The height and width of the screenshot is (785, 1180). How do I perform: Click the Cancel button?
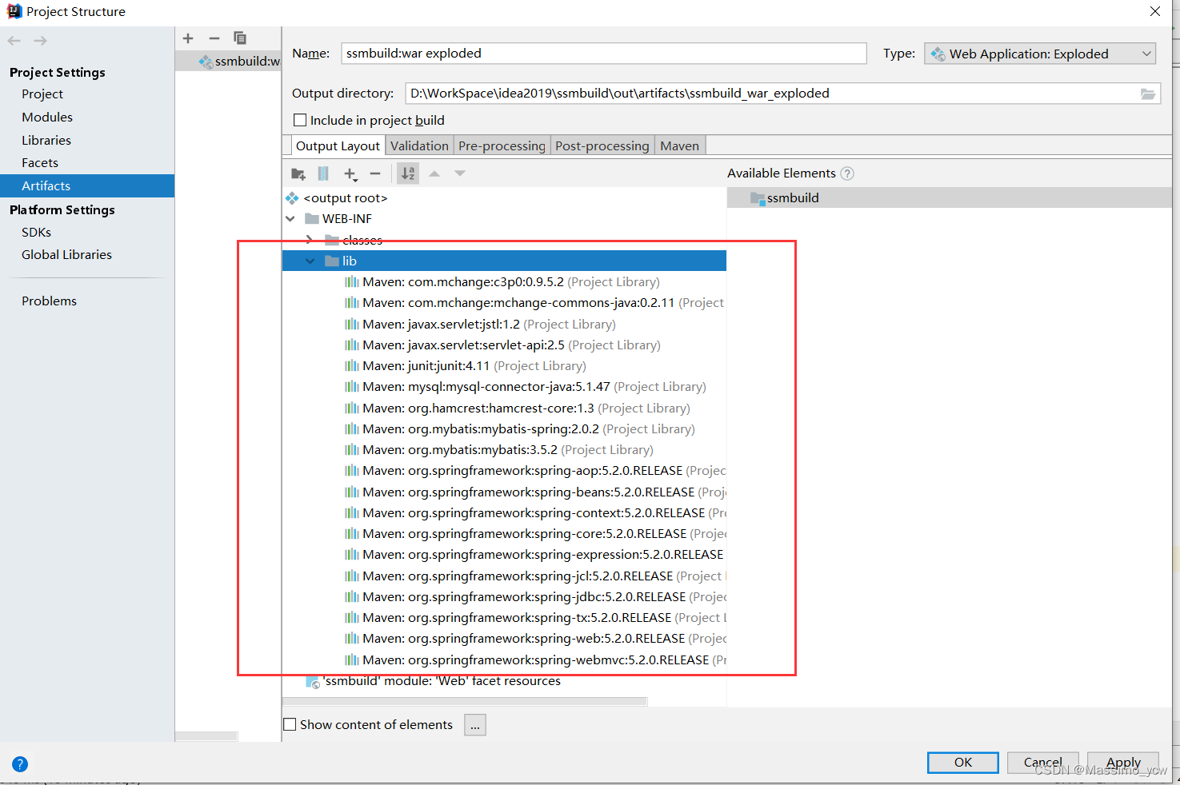pos(1043,763)
